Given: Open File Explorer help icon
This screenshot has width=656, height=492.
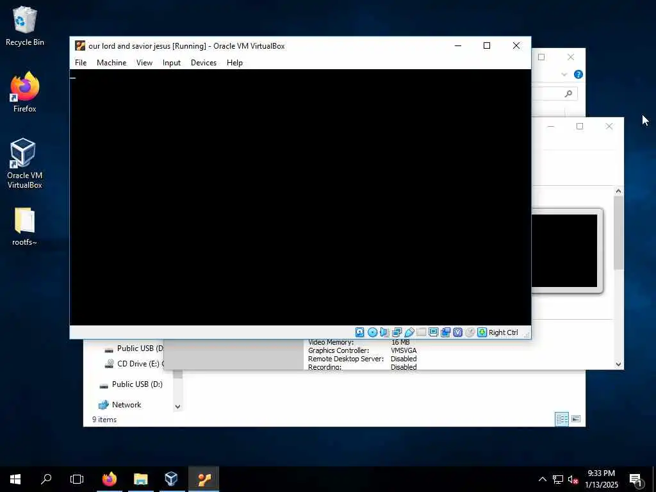Looking at the screenshot, I should coord(578,74).
